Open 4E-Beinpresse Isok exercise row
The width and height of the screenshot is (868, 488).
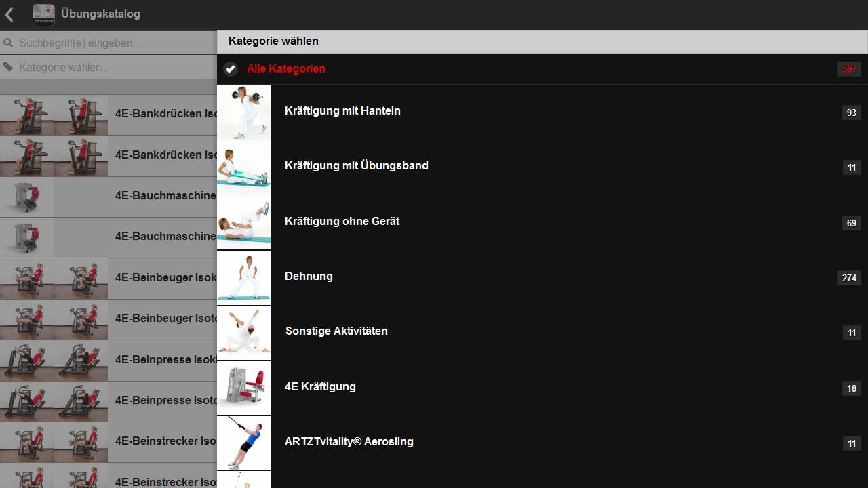[108, 361]
